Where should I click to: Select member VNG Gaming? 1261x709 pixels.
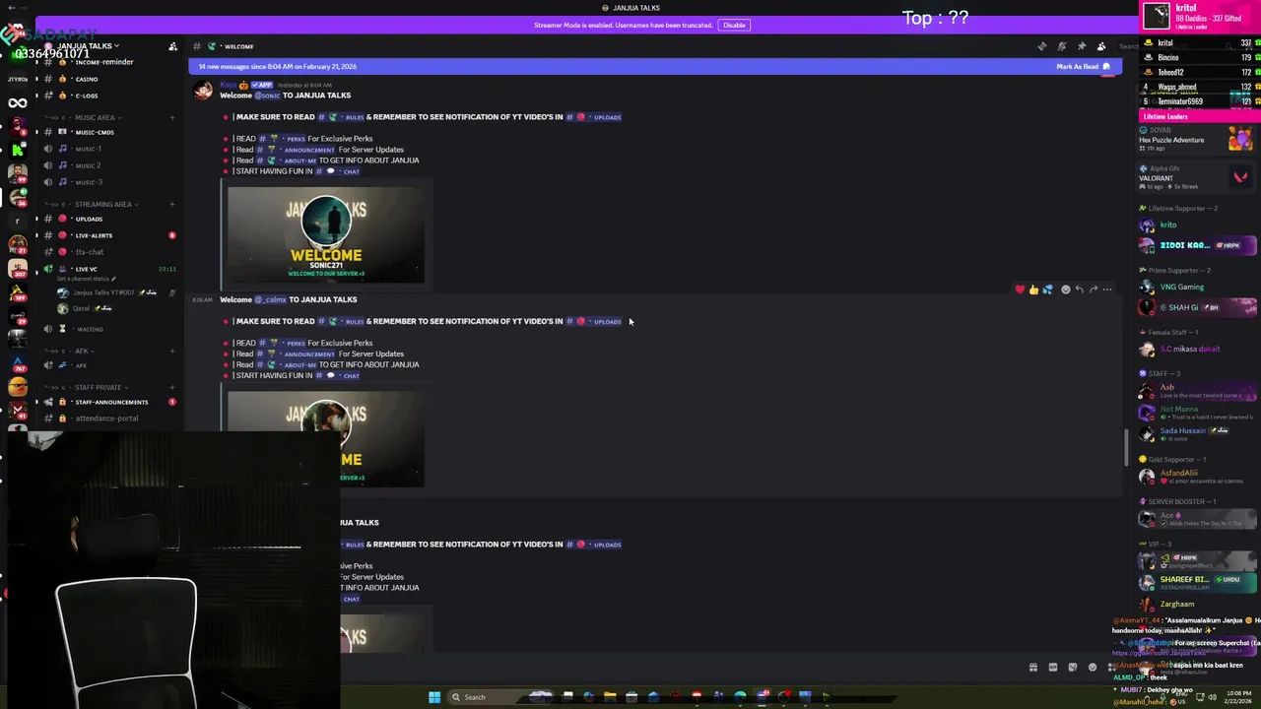tap(1195, 287)
